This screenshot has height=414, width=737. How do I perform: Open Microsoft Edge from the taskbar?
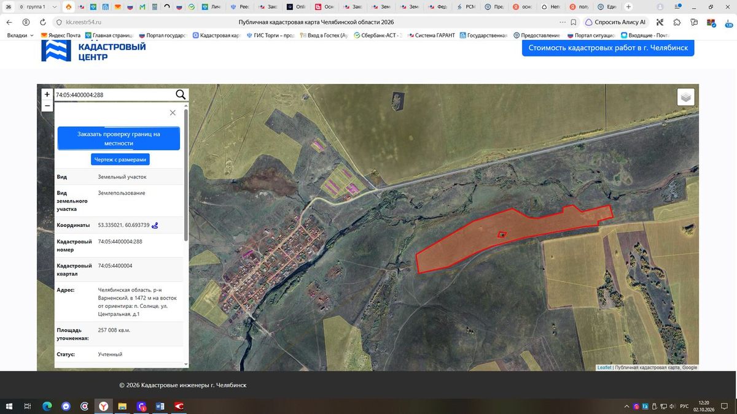point(47,406)
